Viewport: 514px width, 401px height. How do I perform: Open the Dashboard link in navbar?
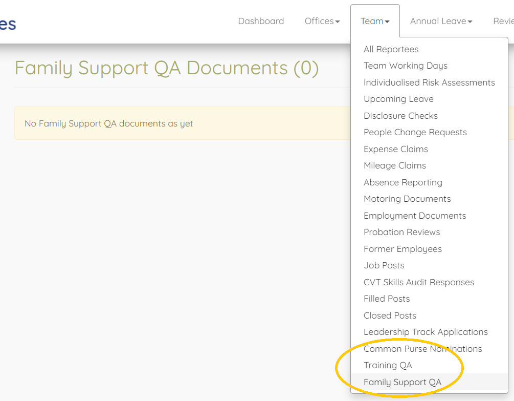pyautogui.click(x=261, y=21)
